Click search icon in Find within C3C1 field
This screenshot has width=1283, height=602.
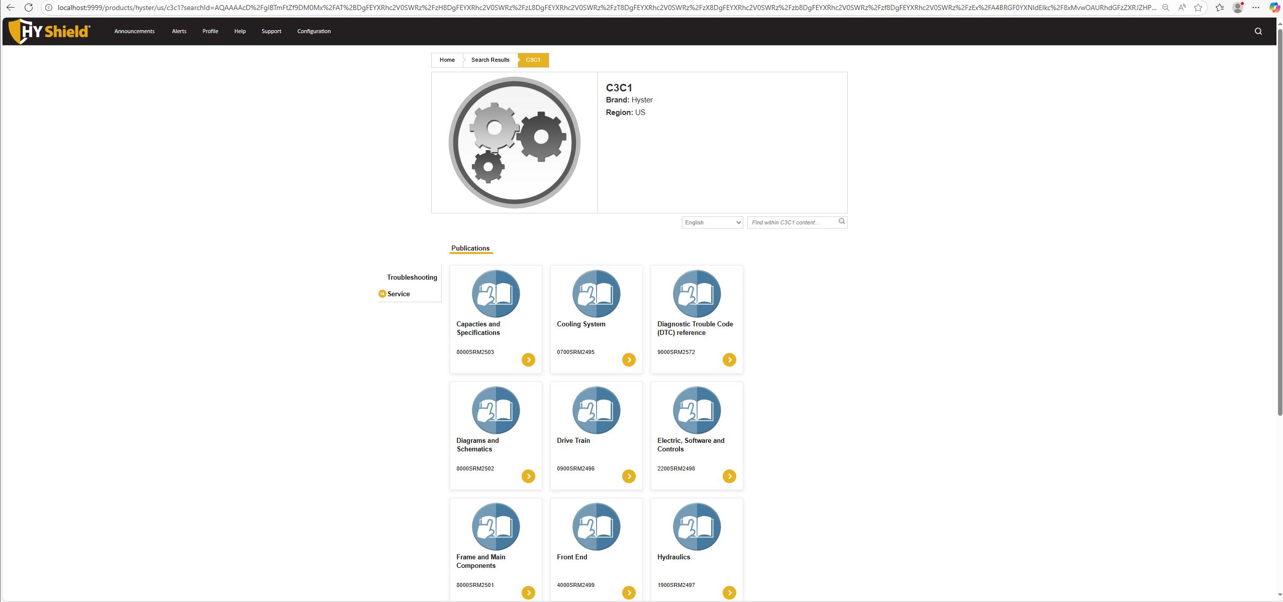coord(842,221)
